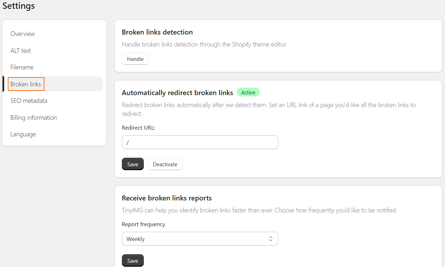Open the Report frequency dropdown
Viewport: 445px width, 267px height.
click(x=200, y=238)
